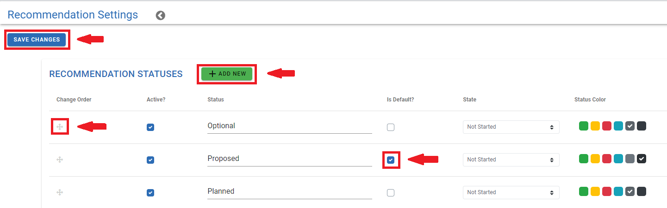Select the yellow swatch for Planned status
This screenshot has width=667, height=208.
pyautogui.click(x=595, y=191)
